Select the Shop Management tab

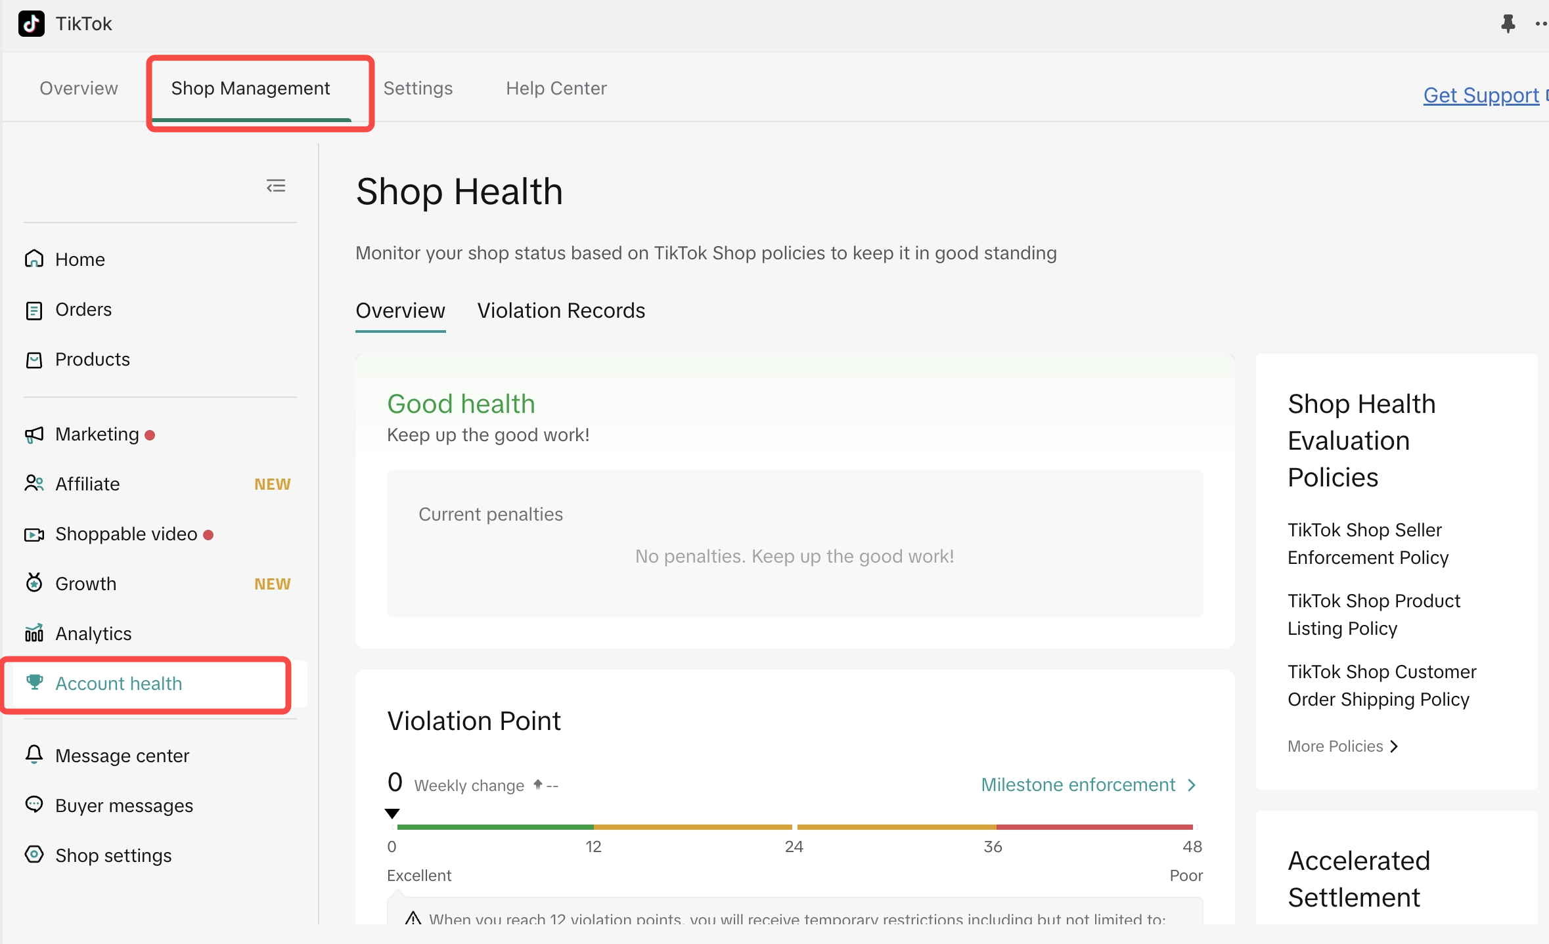(x=250, y=88)
